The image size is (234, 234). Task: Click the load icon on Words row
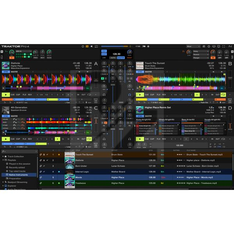[41, 177]
